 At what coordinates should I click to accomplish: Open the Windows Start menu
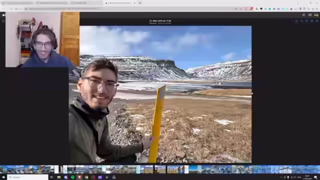pyautogui.click(x=3, y=177)
